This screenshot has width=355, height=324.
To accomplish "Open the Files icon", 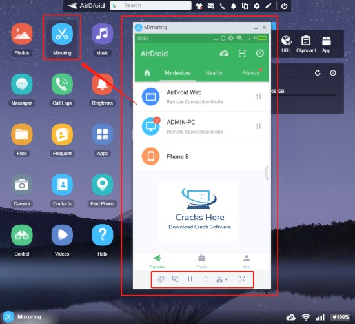I will (22, 134).
